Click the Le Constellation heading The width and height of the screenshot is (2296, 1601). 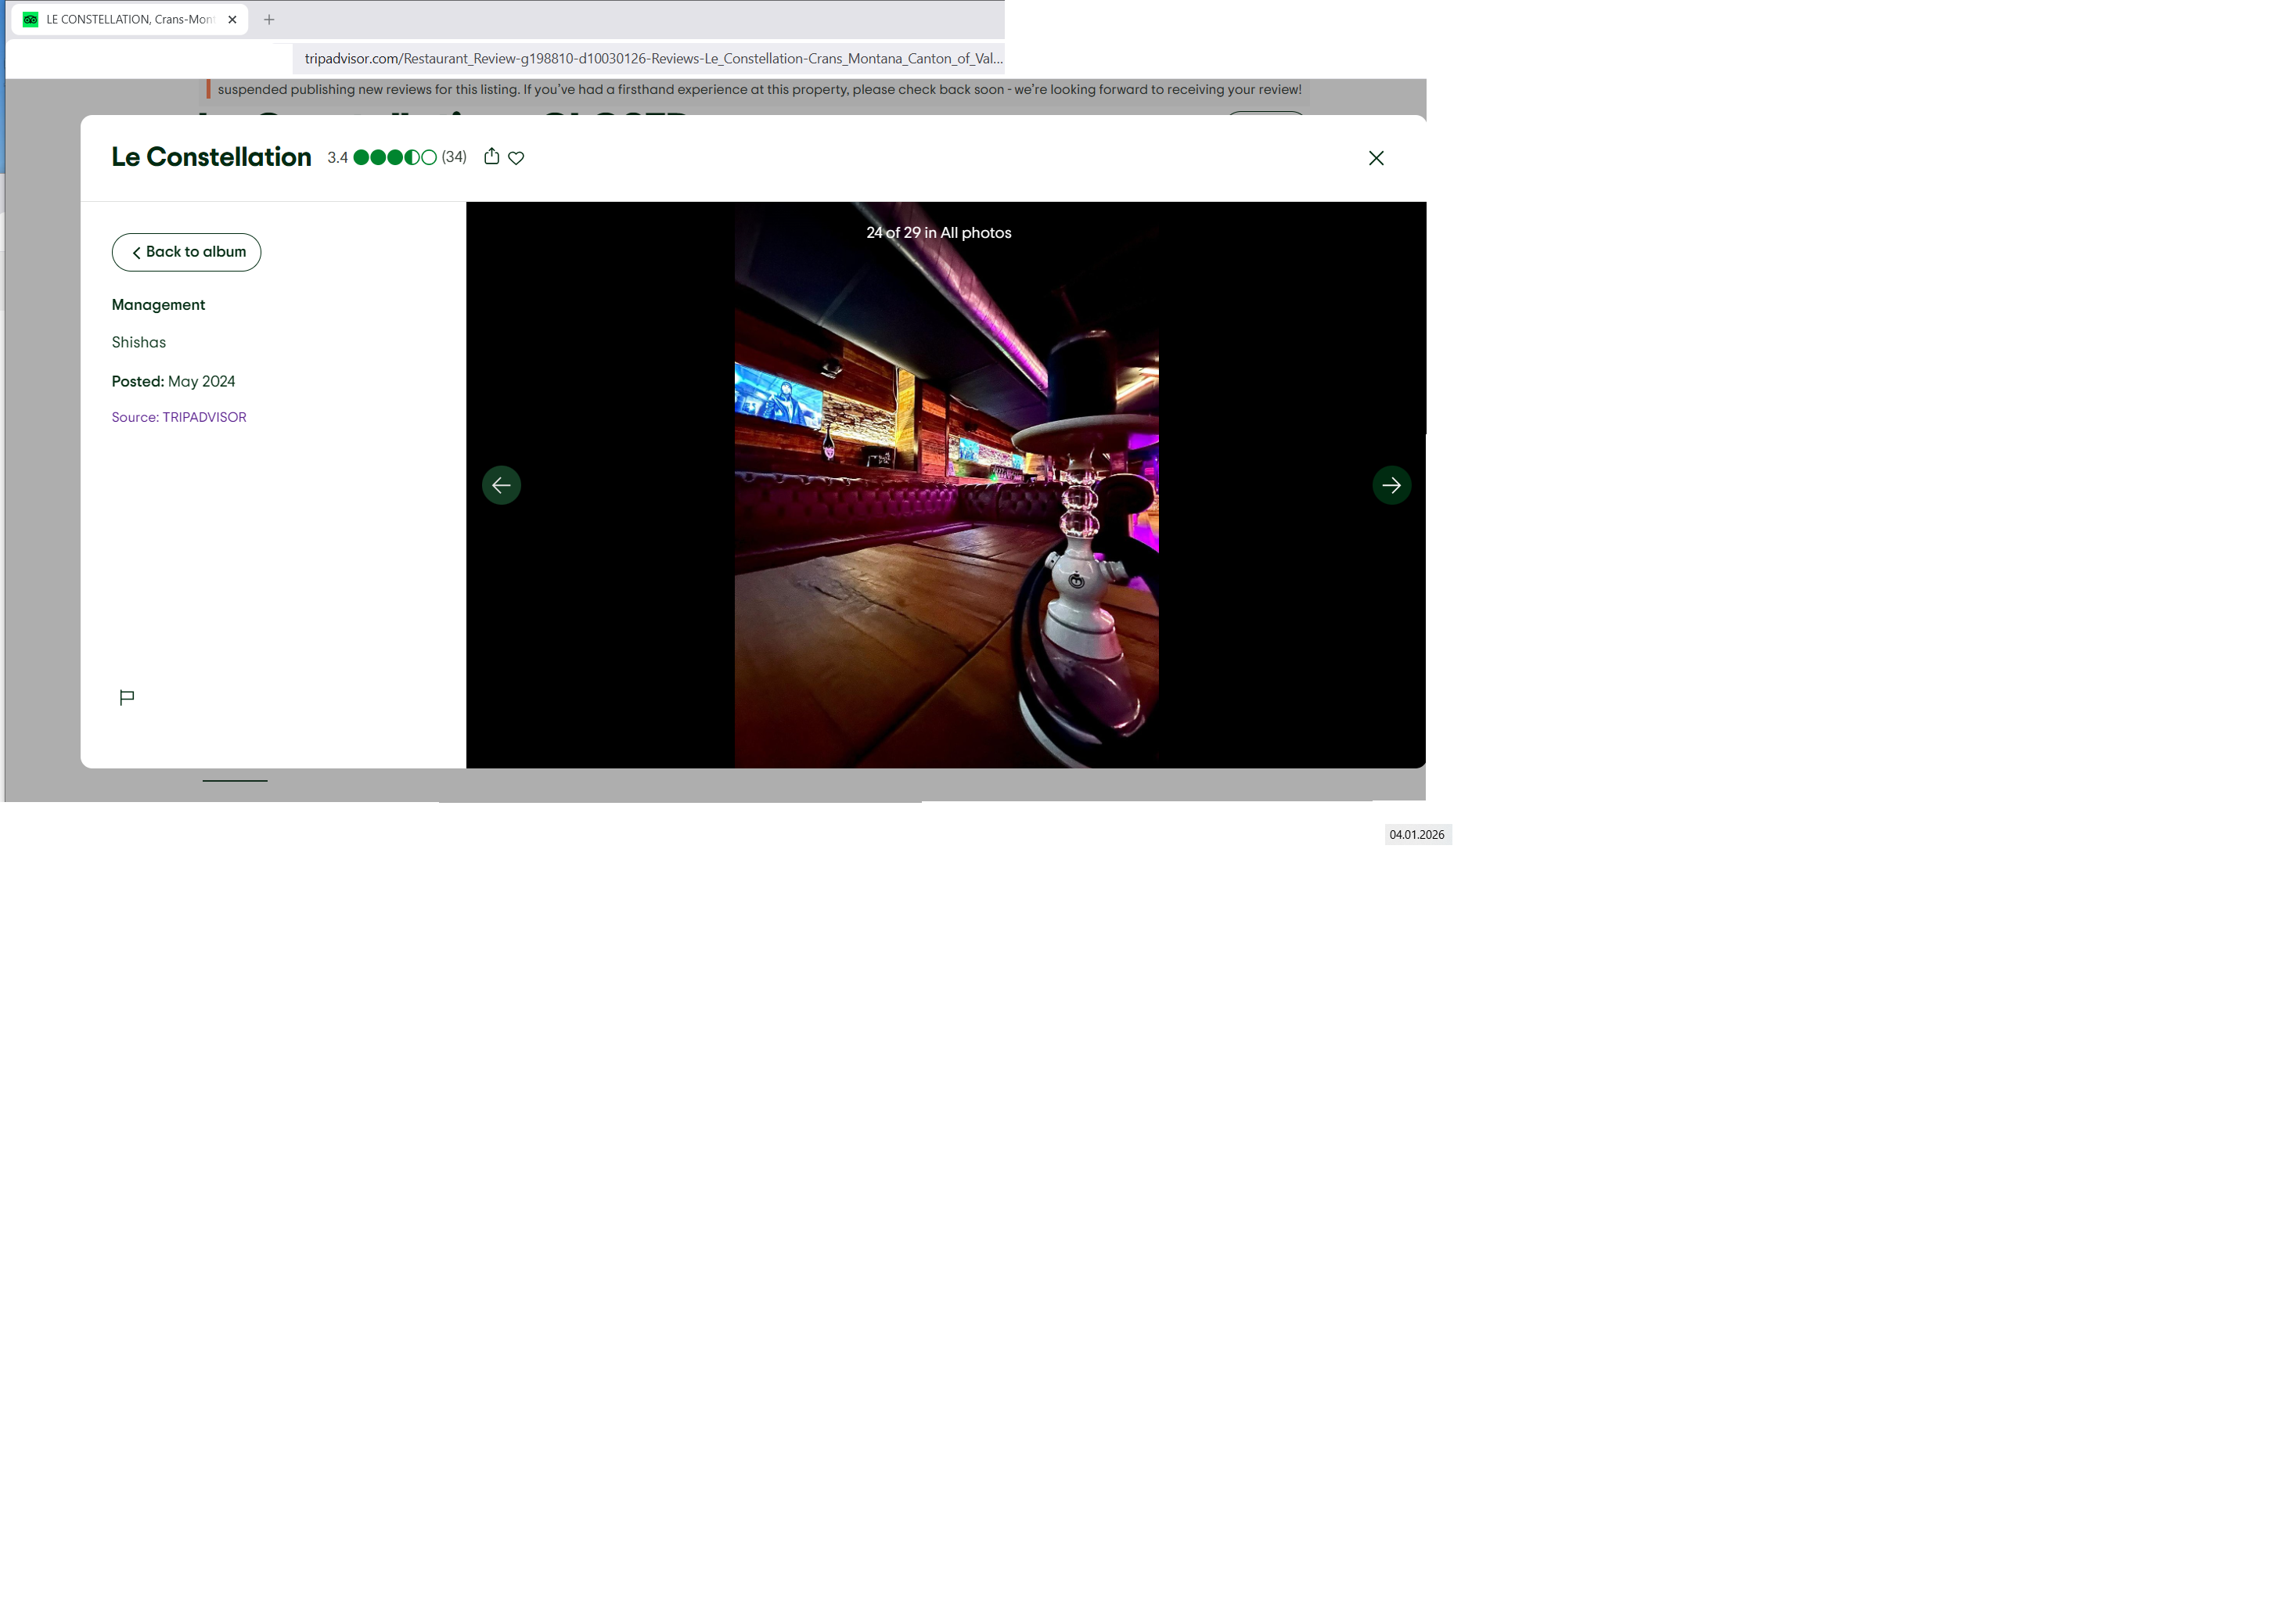pyautogui.click(x=211, y=157)
